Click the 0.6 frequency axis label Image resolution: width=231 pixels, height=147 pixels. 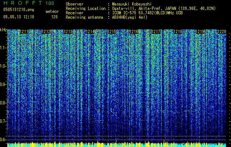click(x=3, y=140)
